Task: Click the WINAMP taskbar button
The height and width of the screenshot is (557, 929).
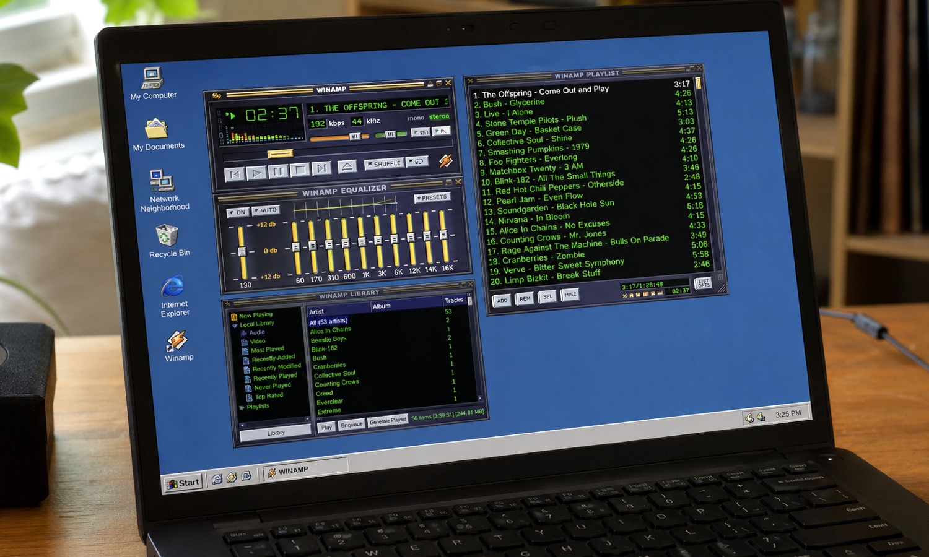Action: point(305,470)
